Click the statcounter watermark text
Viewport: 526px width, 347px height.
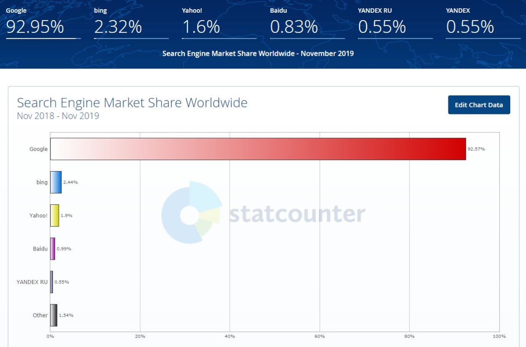click(x=297, y=214)
